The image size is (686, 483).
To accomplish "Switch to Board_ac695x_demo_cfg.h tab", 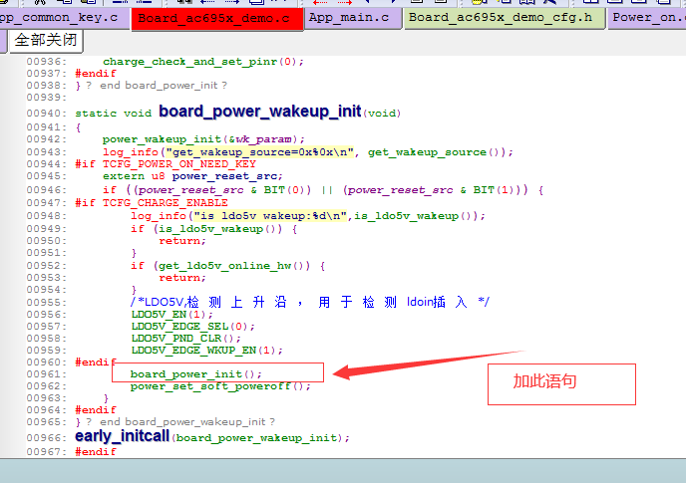I will 504,18.
